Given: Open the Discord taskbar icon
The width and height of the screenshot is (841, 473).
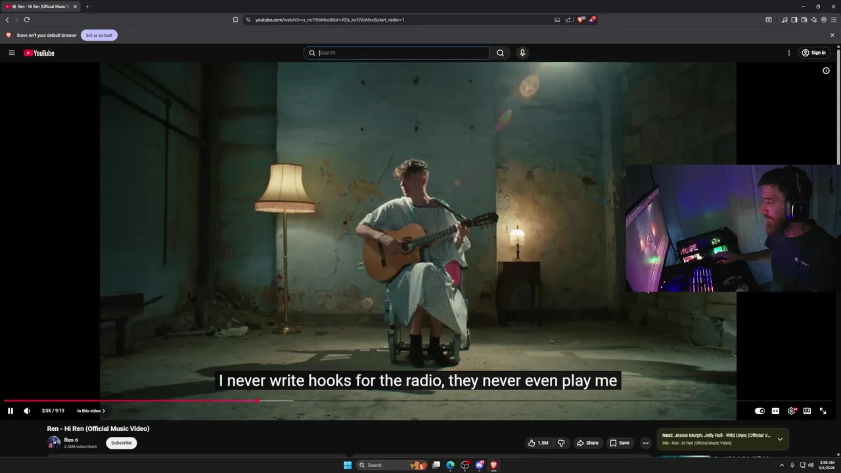Looking at the screenshot, I should coord(480,465).
